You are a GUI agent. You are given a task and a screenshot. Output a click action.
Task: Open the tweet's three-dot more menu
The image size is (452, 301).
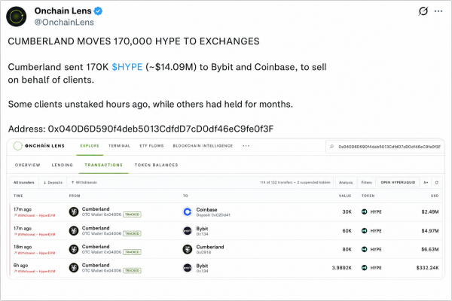coord(438,11)
